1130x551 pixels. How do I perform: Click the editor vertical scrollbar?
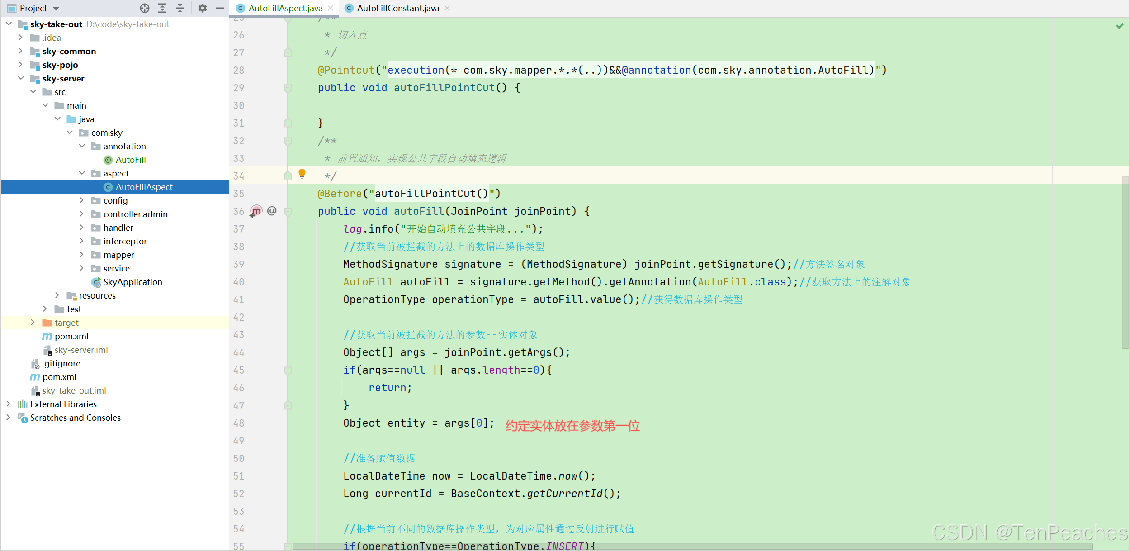(1125, 262)
